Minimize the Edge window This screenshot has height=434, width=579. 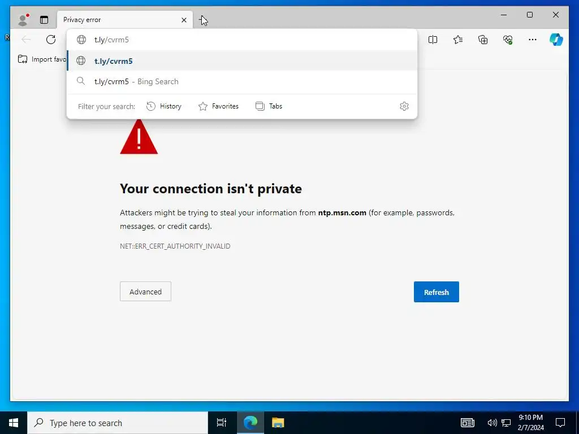(504, 15)
